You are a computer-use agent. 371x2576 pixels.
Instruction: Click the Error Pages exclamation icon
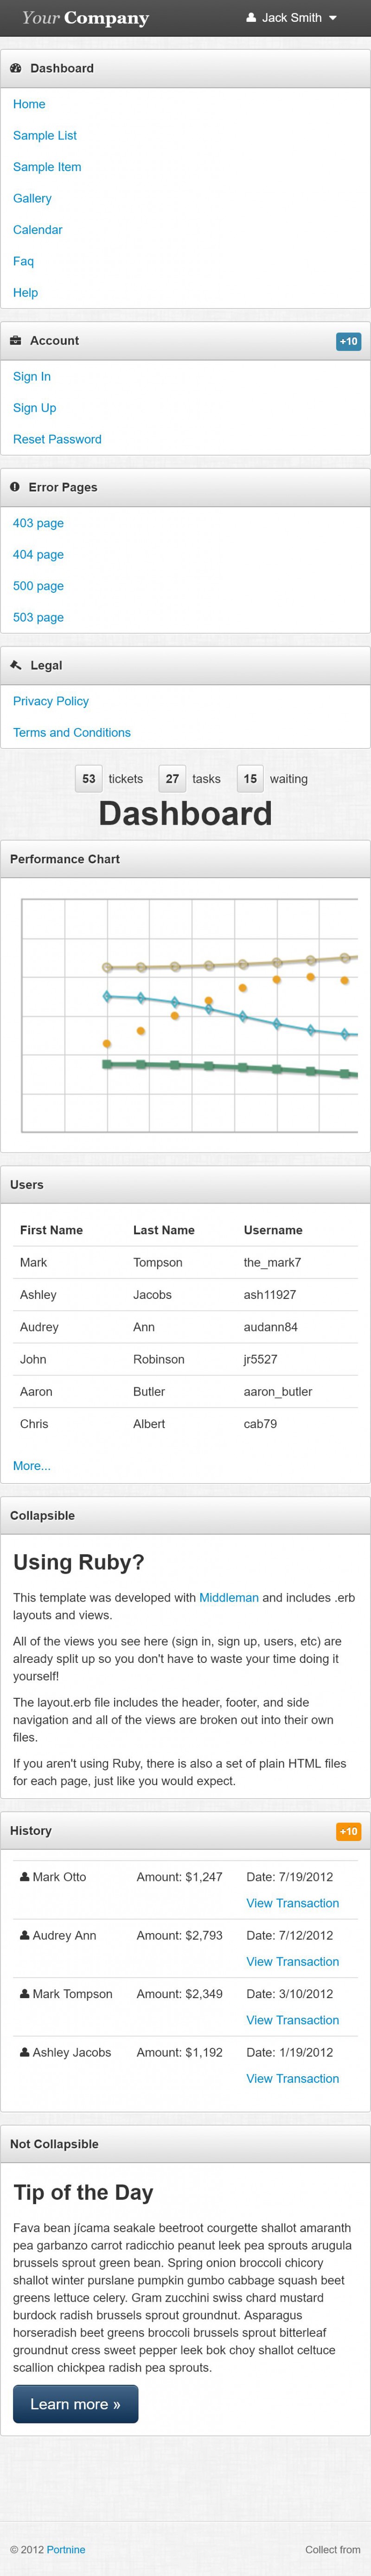[15, 487]
